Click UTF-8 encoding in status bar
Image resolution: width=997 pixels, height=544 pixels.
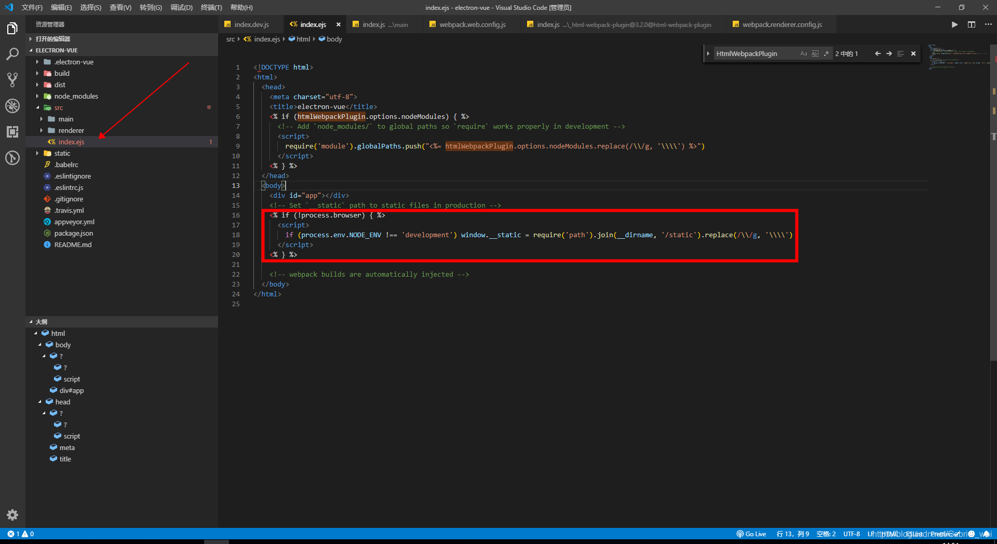tap(852, 534)
